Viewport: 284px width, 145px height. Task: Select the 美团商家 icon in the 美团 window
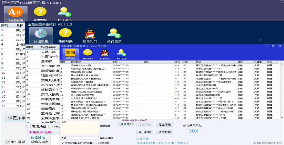click(x=70, y=54)
